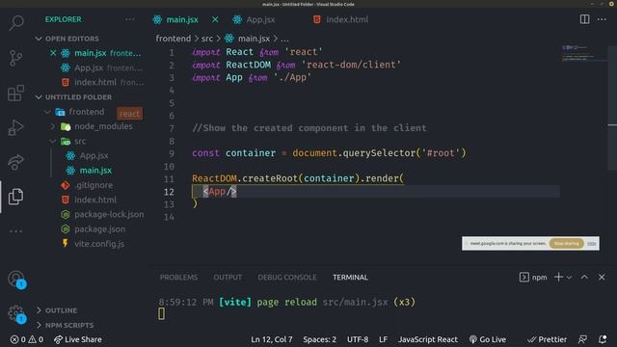
Task: Select the Terminal panel tab
Action: (x=350, y=277)
